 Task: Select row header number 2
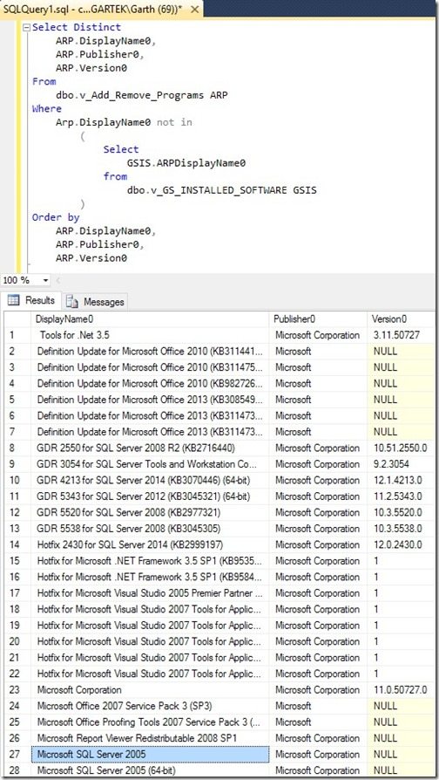17,352
